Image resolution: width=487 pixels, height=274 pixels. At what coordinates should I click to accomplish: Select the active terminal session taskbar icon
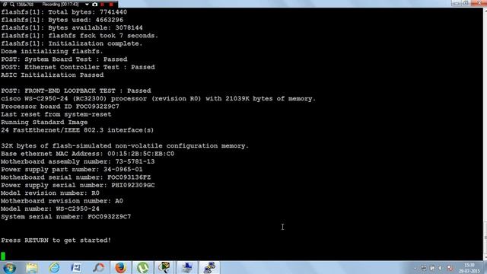[209, 267]
